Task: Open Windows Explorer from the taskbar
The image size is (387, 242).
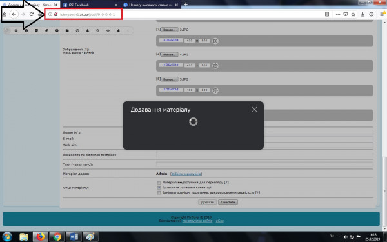Action: pos(24,237)
